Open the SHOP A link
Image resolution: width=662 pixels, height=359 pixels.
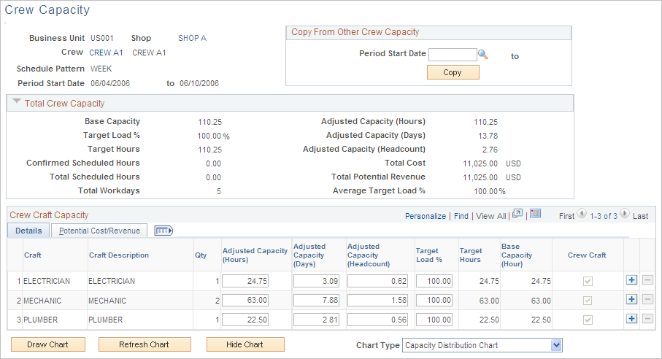coord(192,38)
